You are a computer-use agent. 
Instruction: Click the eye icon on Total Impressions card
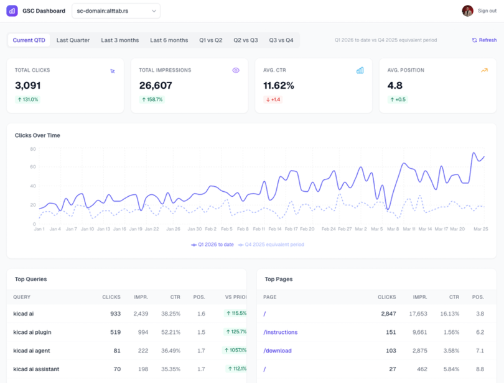(x=236, y=71)
